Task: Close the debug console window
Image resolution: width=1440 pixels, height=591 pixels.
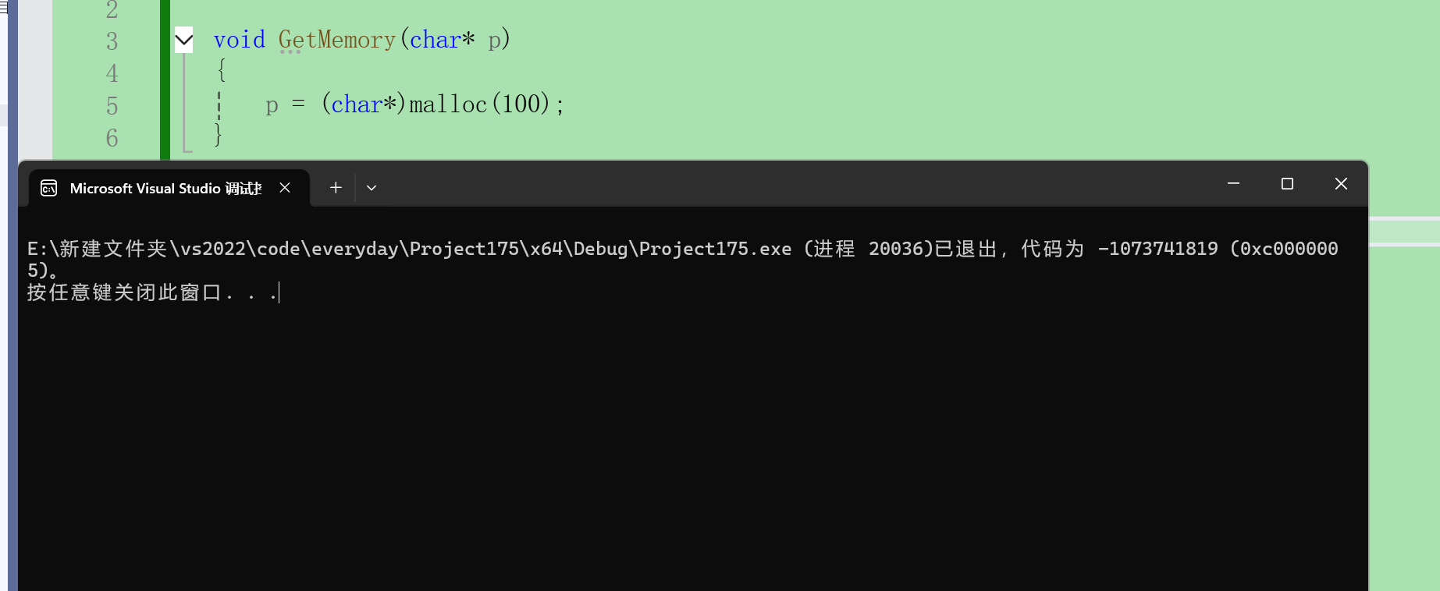Action: (x=1341, y=184)
